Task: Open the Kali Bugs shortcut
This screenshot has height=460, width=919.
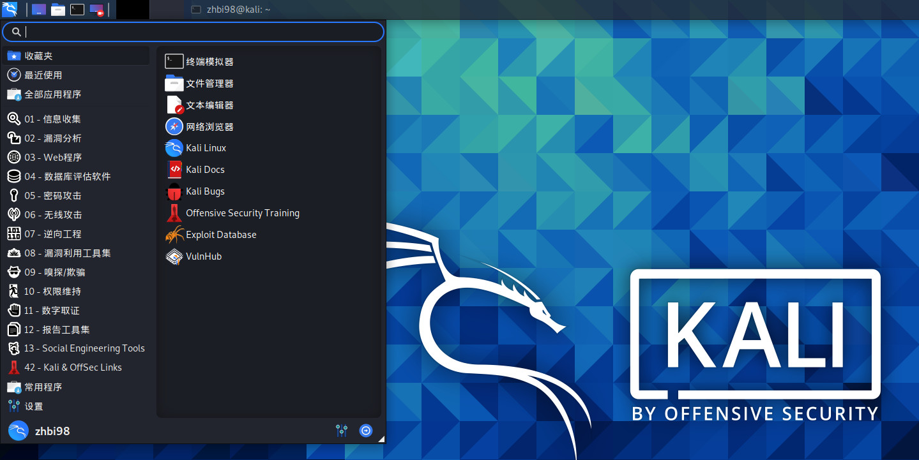Action: point(204,191)
